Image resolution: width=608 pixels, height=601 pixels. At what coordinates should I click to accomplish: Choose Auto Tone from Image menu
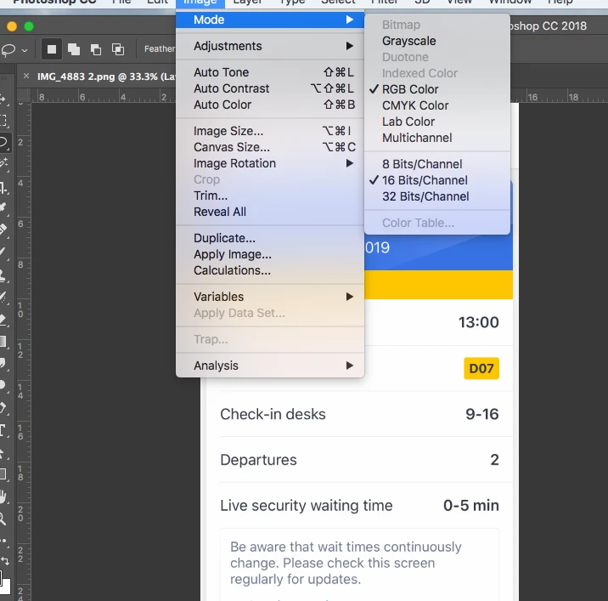270,72
